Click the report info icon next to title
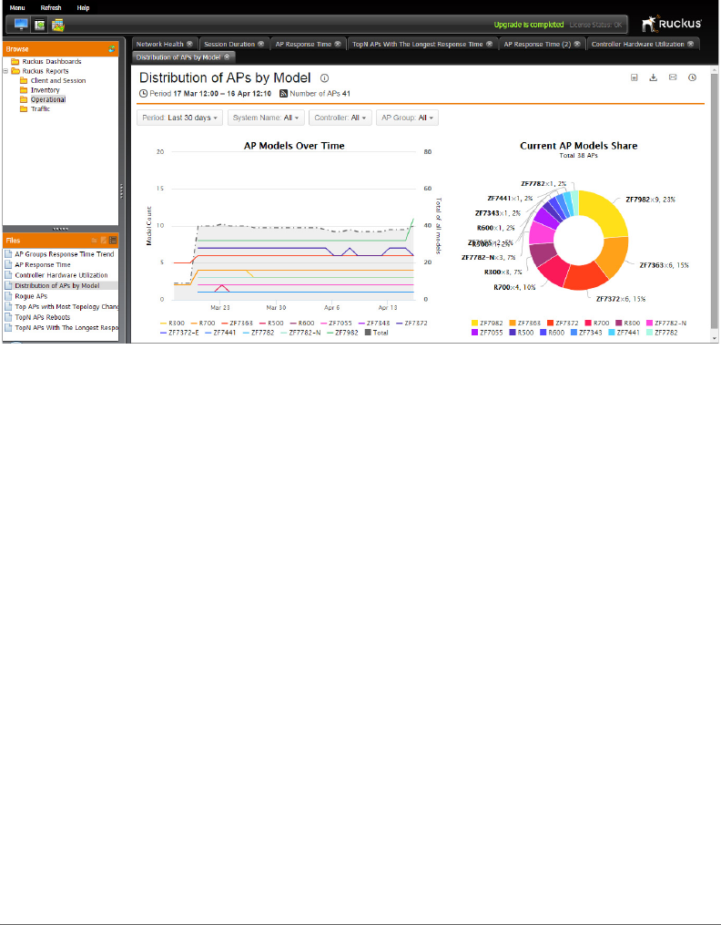721x925 pixels. point(325,77)
